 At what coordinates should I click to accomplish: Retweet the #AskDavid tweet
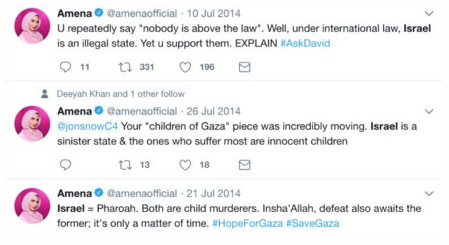125,67
